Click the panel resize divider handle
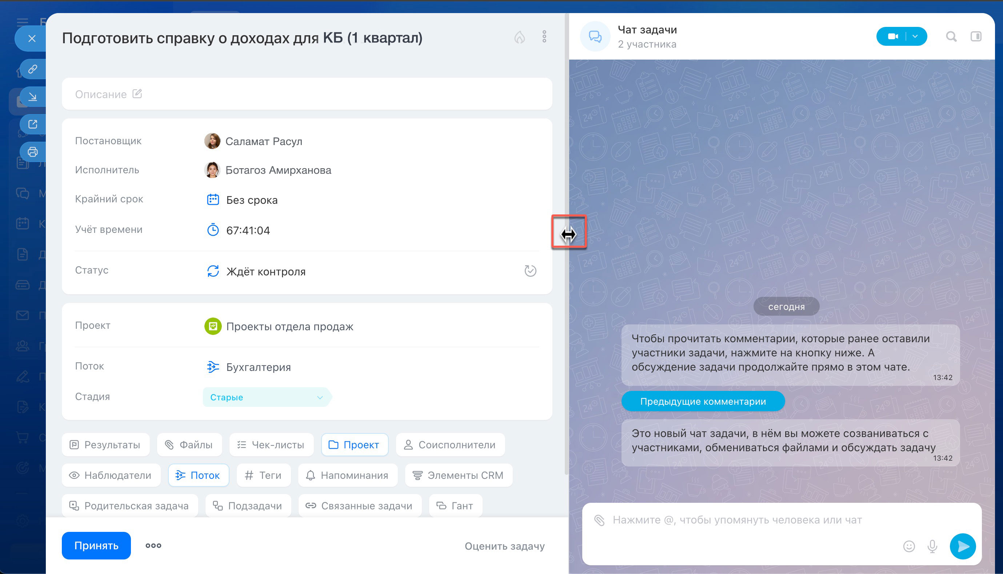Screen dimensions: 1003x574 [568, 235]
